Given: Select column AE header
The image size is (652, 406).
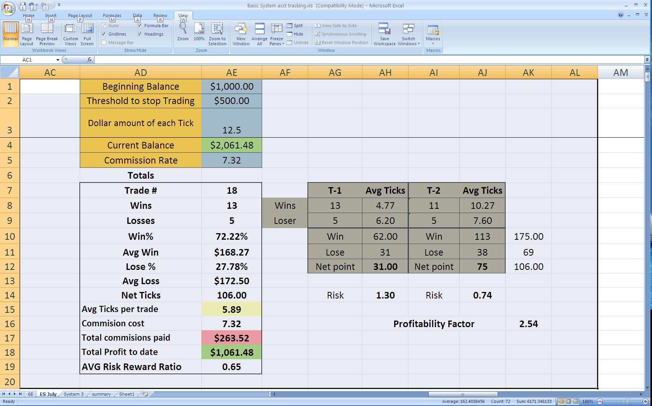Looking at the screenshot, I should (x=232, y=72).
